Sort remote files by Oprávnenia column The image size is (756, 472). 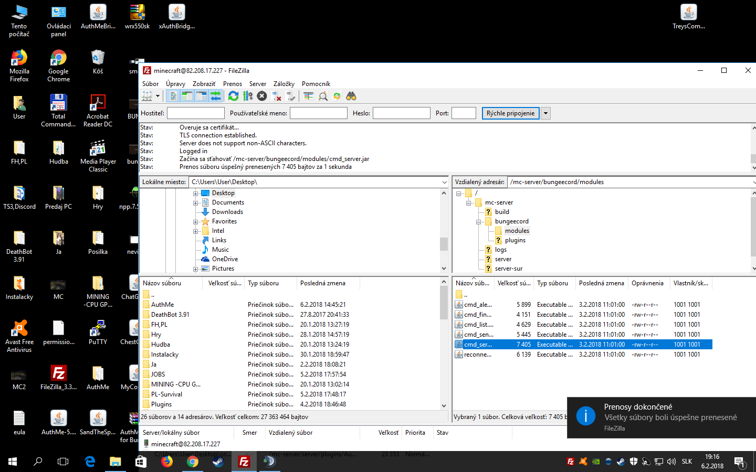click(648, 283)
